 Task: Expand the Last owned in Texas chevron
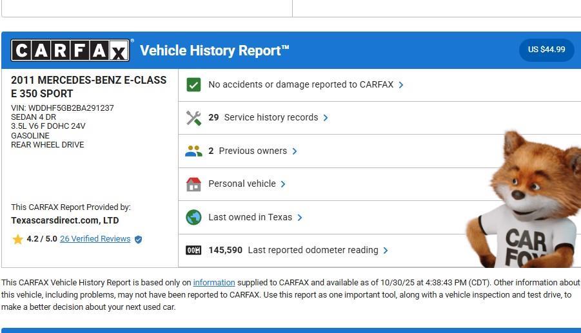[300, 218]
